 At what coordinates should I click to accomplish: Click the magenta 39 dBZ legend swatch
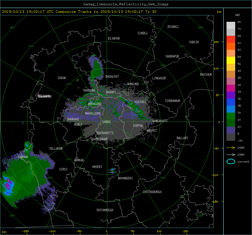[x=231, y=88]
